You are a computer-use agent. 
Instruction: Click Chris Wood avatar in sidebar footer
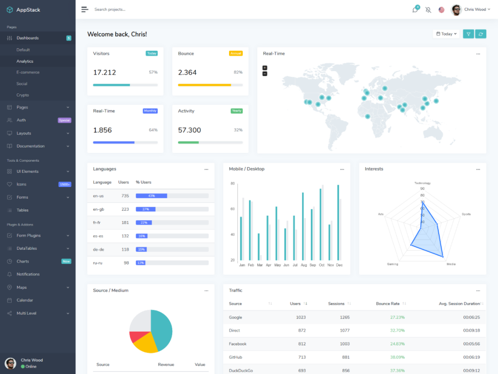pos(11,363)
